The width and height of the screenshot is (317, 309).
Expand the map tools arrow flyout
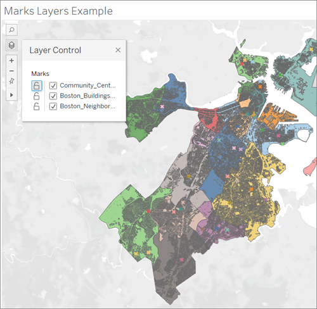pos(11,95)
